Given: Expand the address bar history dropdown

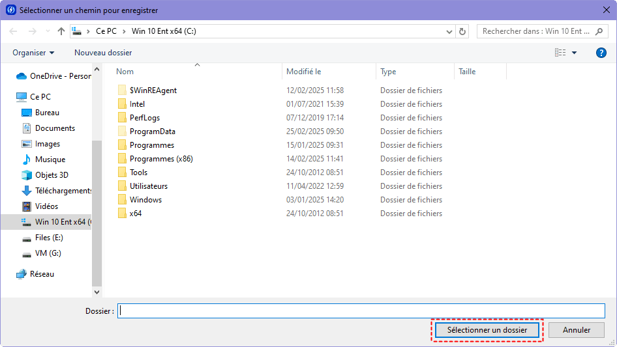Looking at the screenshot, I should pyautogui.click(x=449, y=31).
